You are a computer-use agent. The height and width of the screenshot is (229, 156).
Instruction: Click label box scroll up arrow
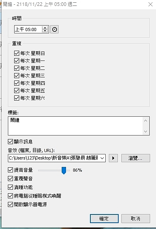click(x=145, y=121)
